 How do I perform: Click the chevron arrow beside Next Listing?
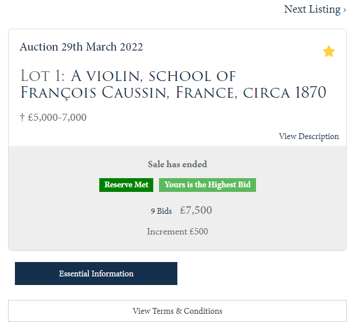click(345, 10)
